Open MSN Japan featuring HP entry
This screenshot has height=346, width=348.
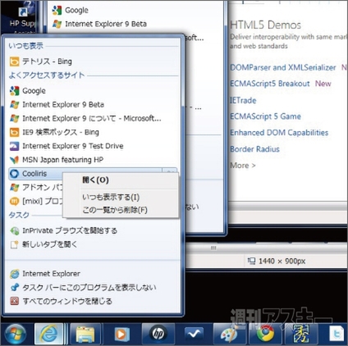[x=93, y=160]
